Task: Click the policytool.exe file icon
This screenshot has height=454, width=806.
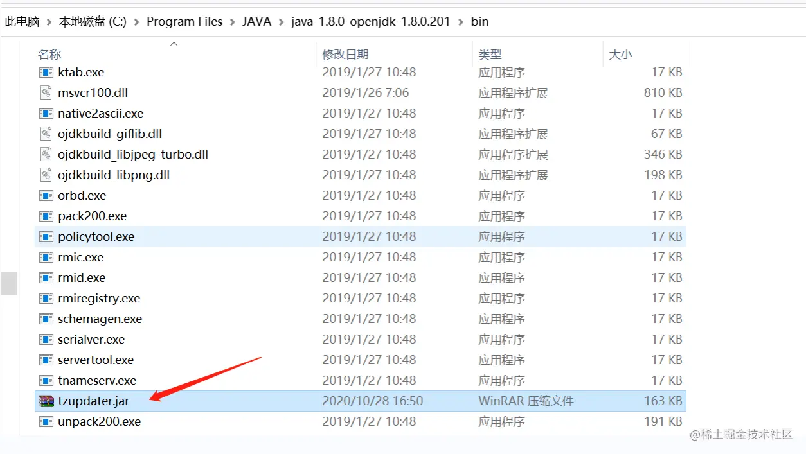Action: tap(46, 237)
